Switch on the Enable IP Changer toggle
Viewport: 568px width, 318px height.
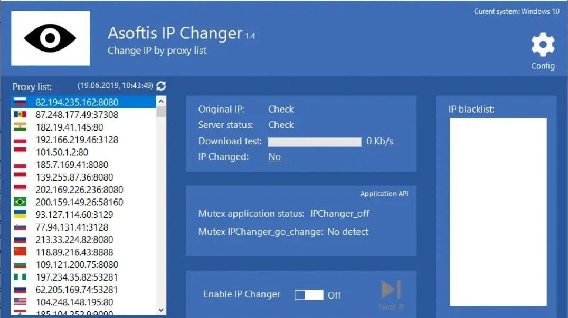click(x=308, y=295)
